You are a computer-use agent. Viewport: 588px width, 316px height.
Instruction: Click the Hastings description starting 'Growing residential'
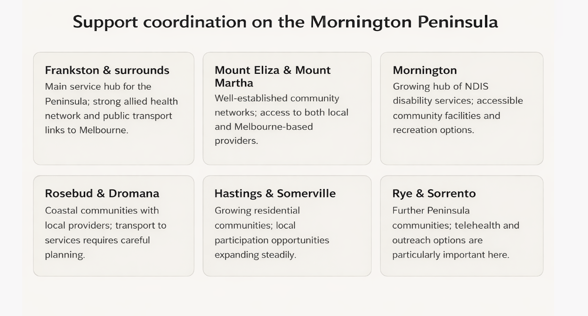coord(272,232)
